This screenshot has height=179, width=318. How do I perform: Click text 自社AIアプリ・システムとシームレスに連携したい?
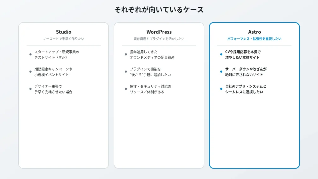(x=246, y=89)
